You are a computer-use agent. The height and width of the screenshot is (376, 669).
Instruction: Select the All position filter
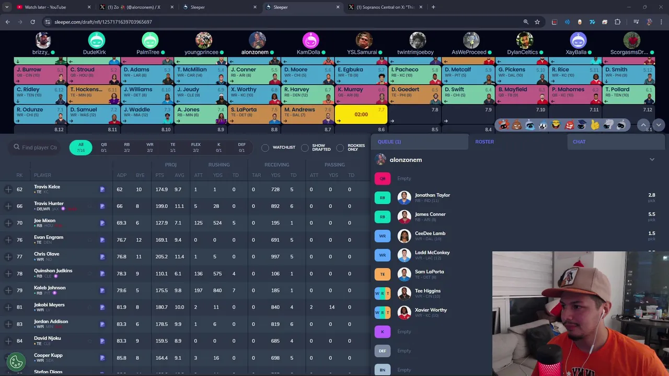80,147
